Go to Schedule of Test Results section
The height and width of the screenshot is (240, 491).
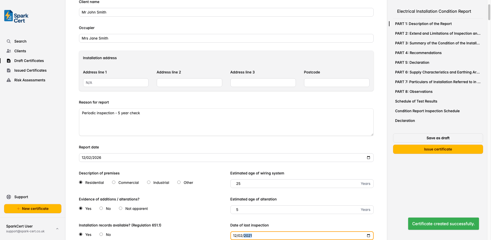click(x=416, y=101)
